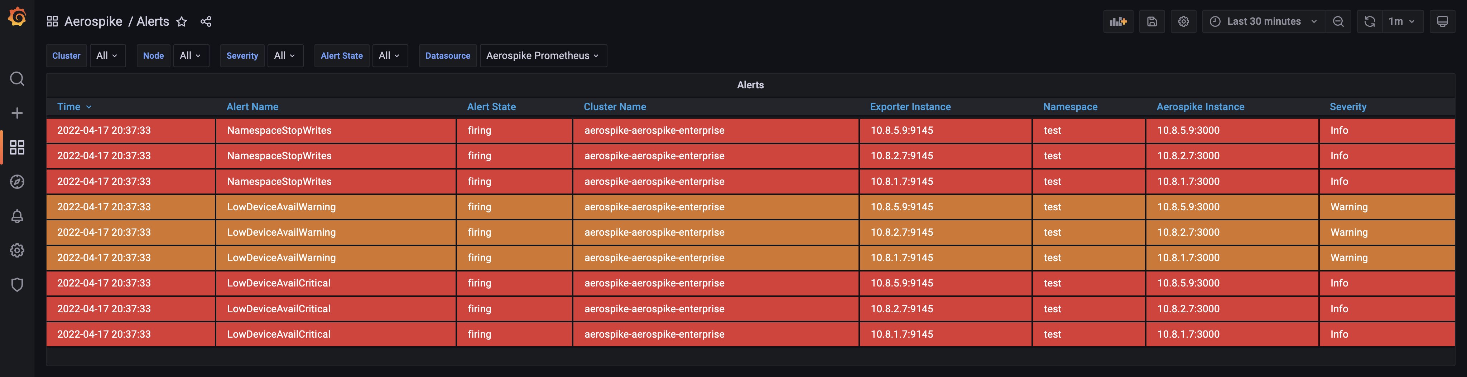The image size is (1467, 377).
Task: Open the Explore compass icon
Action: coord(17,182)
